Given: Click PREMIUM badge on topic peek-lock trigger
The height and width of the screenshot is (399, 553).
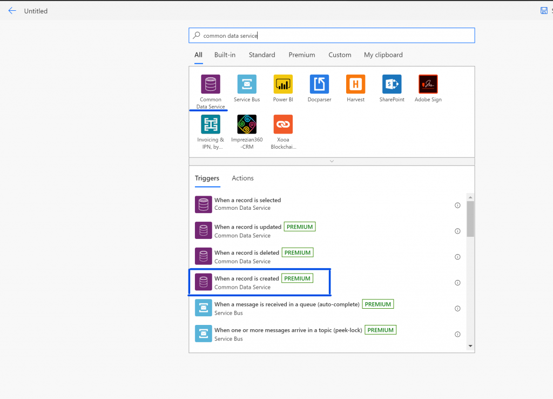Looking at the screenshot, I should pos(381,330).
